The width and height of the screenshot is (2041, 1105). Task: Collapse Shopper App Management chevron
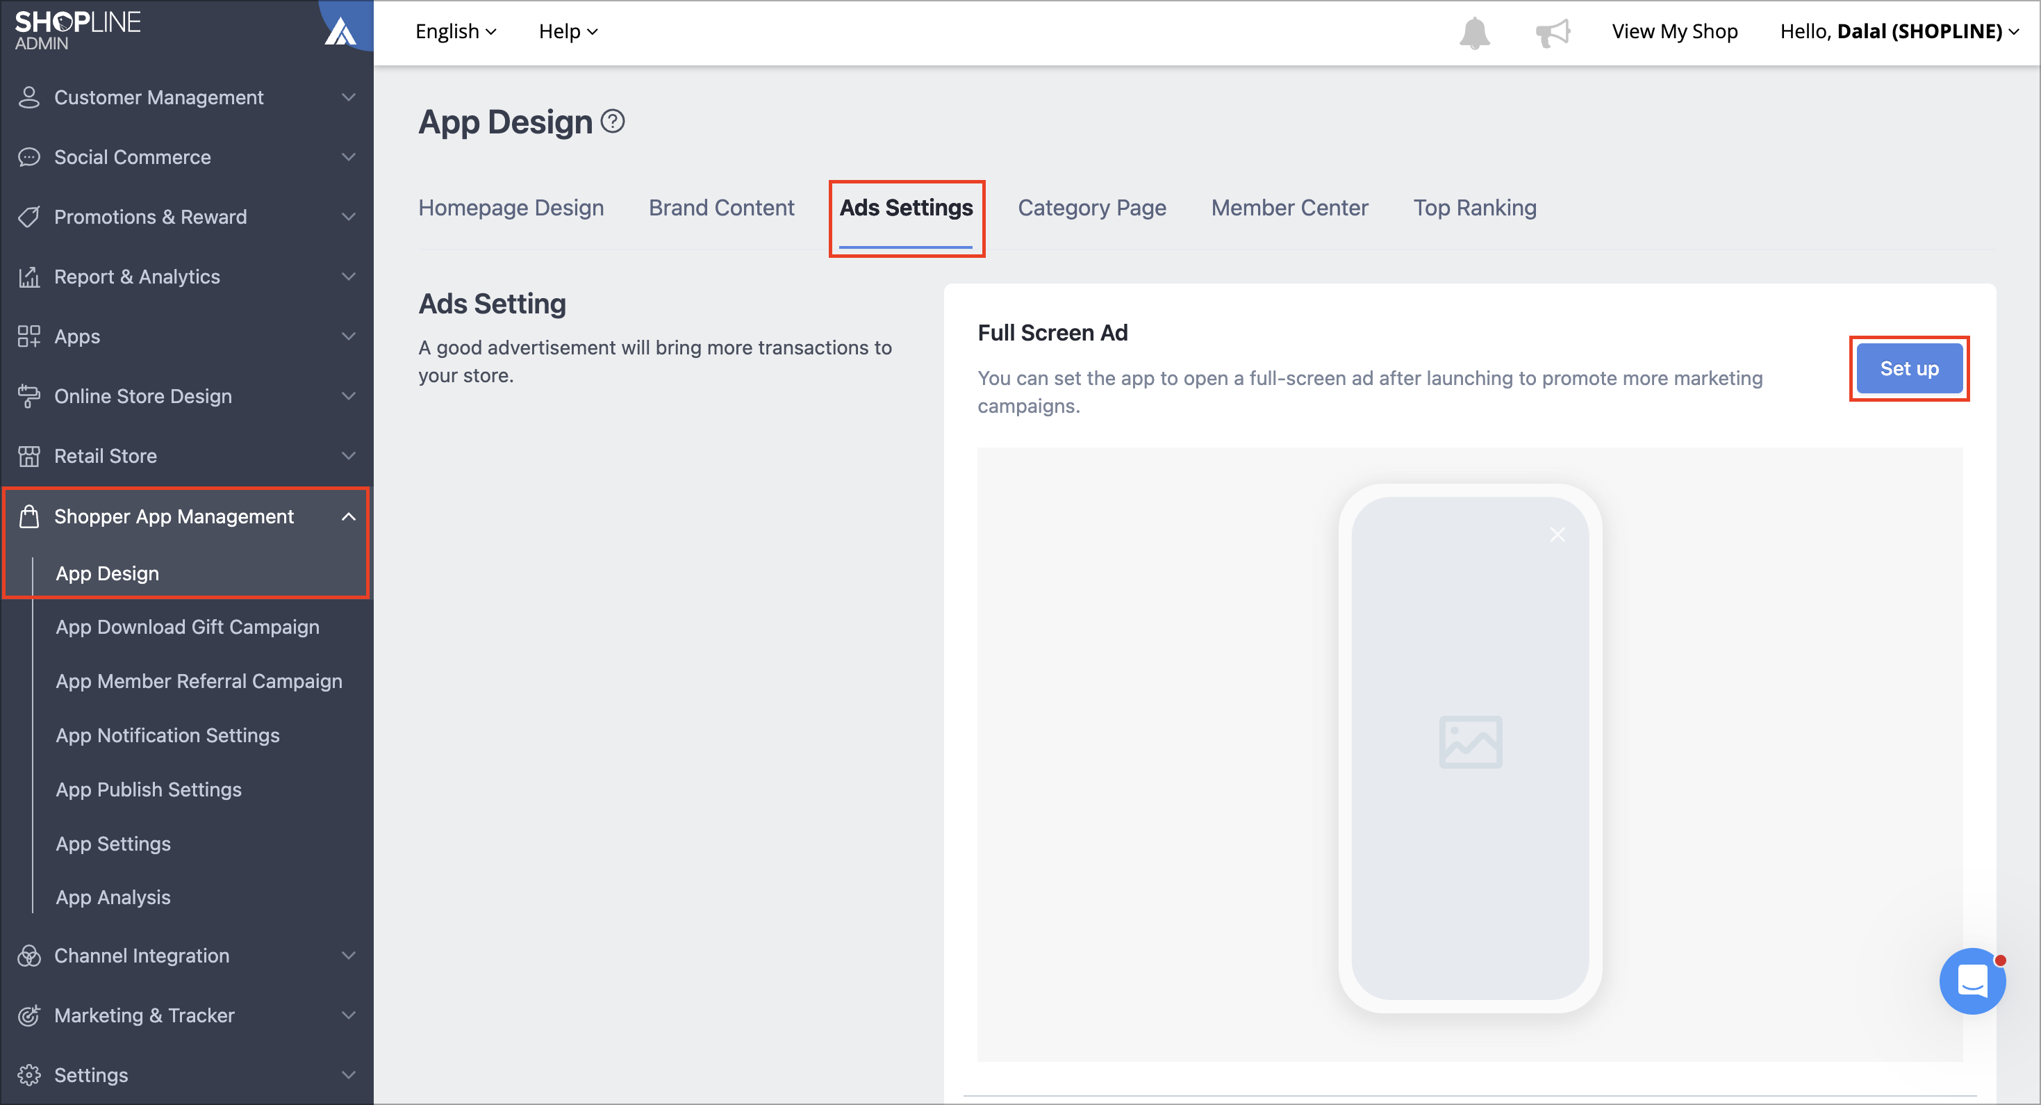tap(349, 516)
